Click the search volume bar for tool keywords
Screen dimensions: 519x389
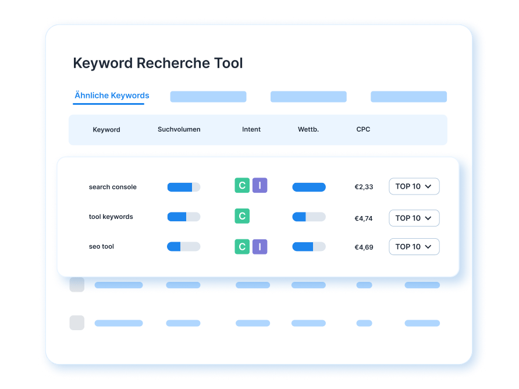click(x=184, y=217)
